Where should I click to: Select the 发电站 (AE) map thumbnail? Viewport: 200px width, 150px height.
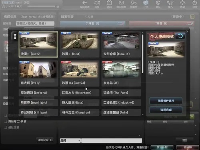click(121, 74)
